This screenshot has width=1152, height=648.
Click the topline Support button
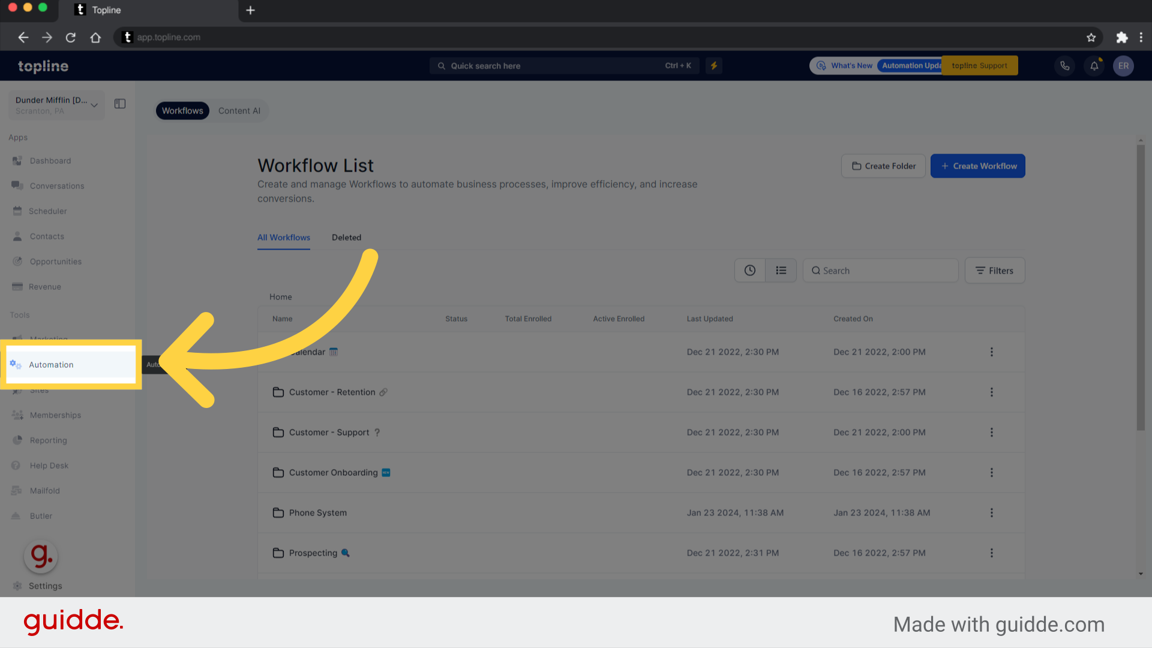pos(980,66)
